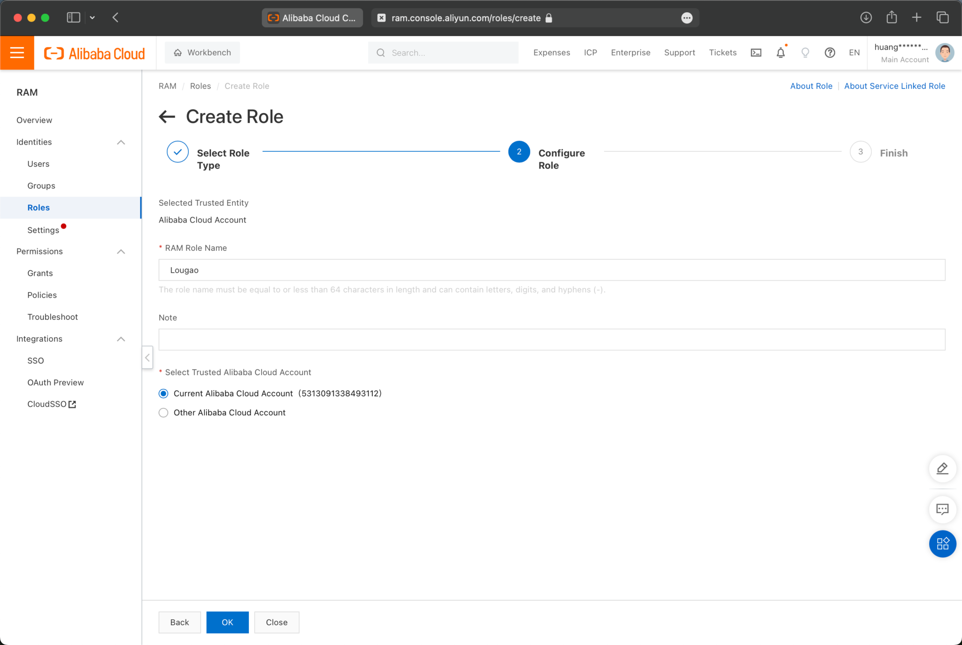Click the RAM Role Name input field

[552, 270]
